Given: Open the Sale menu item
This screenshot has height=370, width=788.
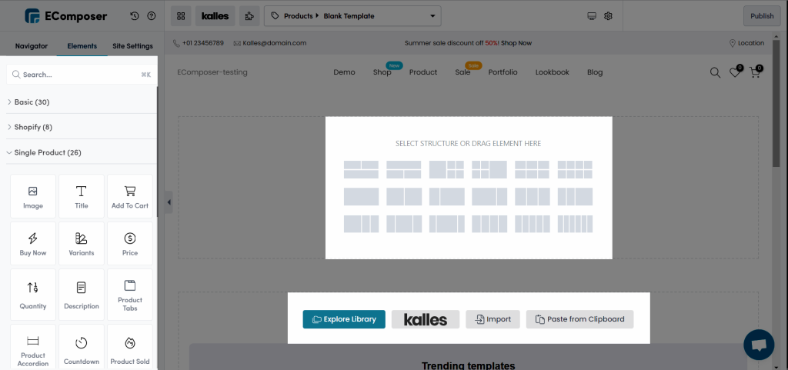Looking at the screenshot, I should point(462,72).
